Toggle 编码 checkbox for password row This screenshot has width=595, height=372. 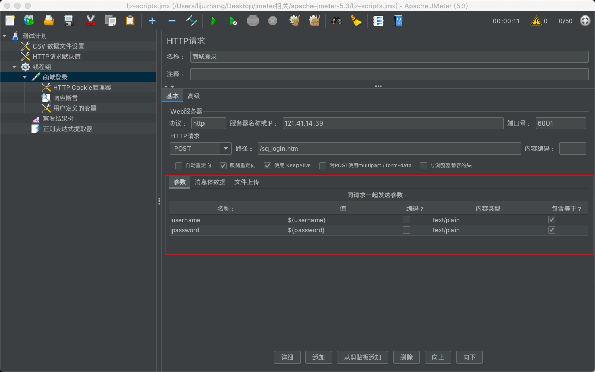406,230
